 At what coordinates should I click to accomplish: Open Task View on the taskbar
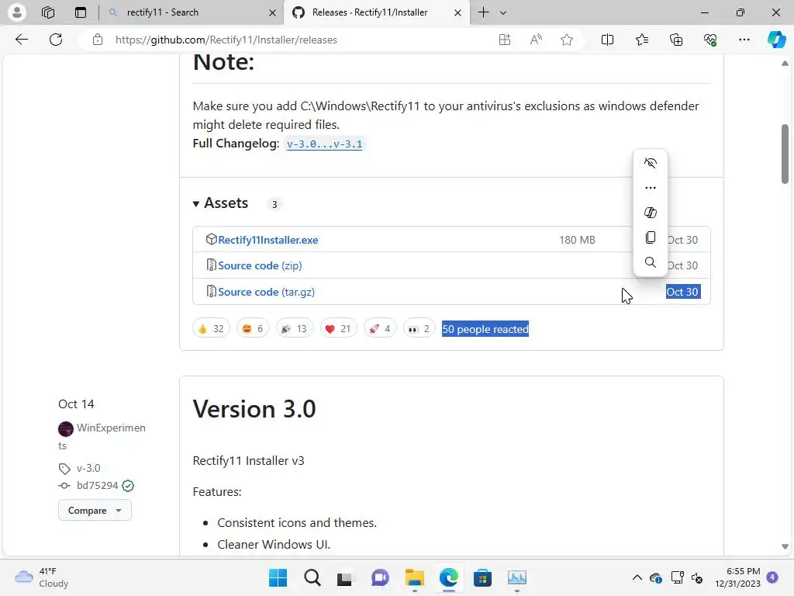(x=345, y=577)
